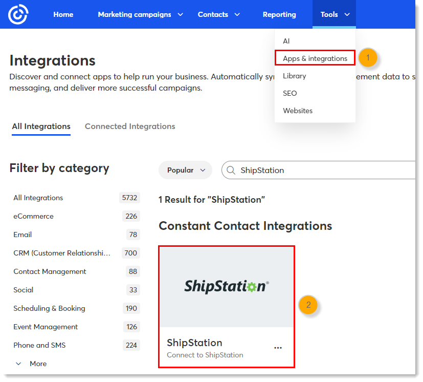Open Library from the Tools menu
The width and height of the screenshot is (423, 382).
tap(294, 76)
